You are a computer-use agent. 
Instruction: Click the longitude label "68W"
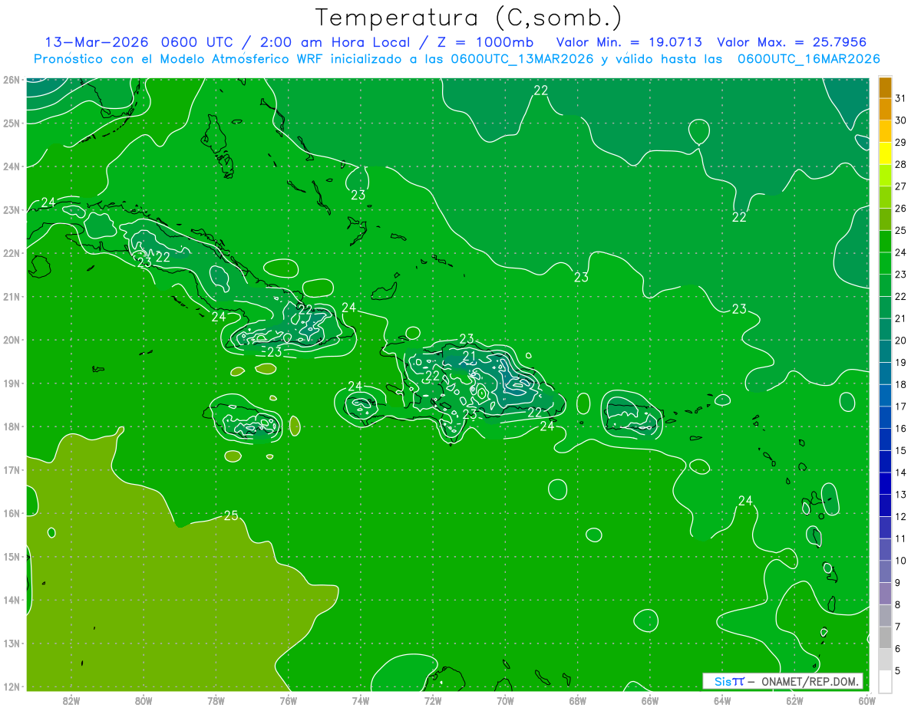(578, 700)
